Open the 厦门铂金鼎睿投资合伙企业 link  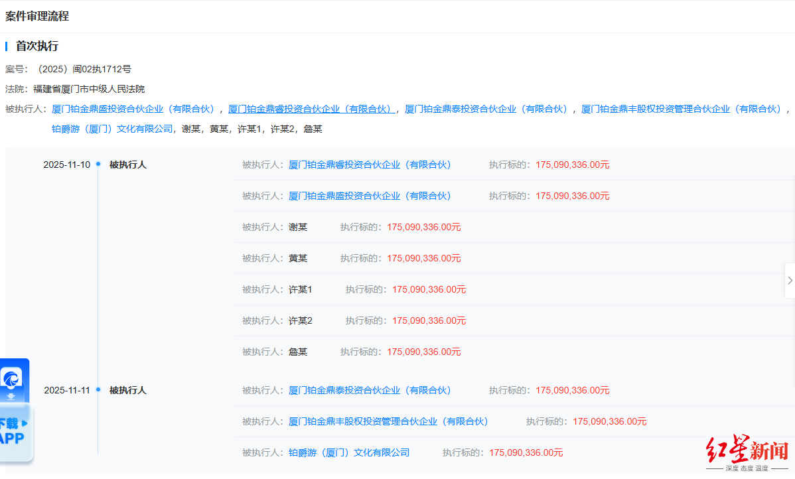309,108
